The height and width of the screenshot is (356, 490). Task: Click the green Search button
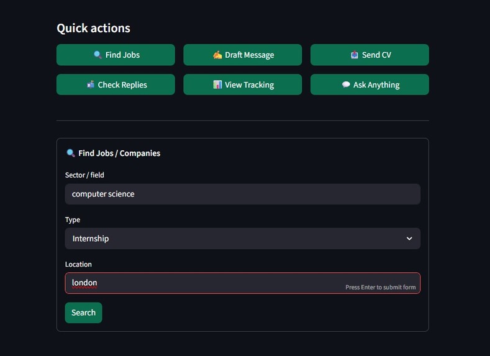83,313
